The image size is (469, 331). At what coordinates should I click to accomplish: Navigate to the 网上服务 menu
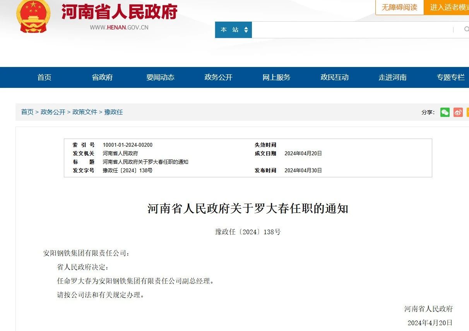point(276,77)
